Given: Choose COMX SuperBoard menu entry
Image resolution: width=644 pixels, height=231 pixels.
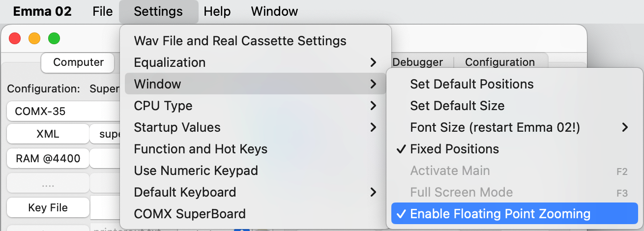Looking at the screenshot, I should click(x=190, y=214).
